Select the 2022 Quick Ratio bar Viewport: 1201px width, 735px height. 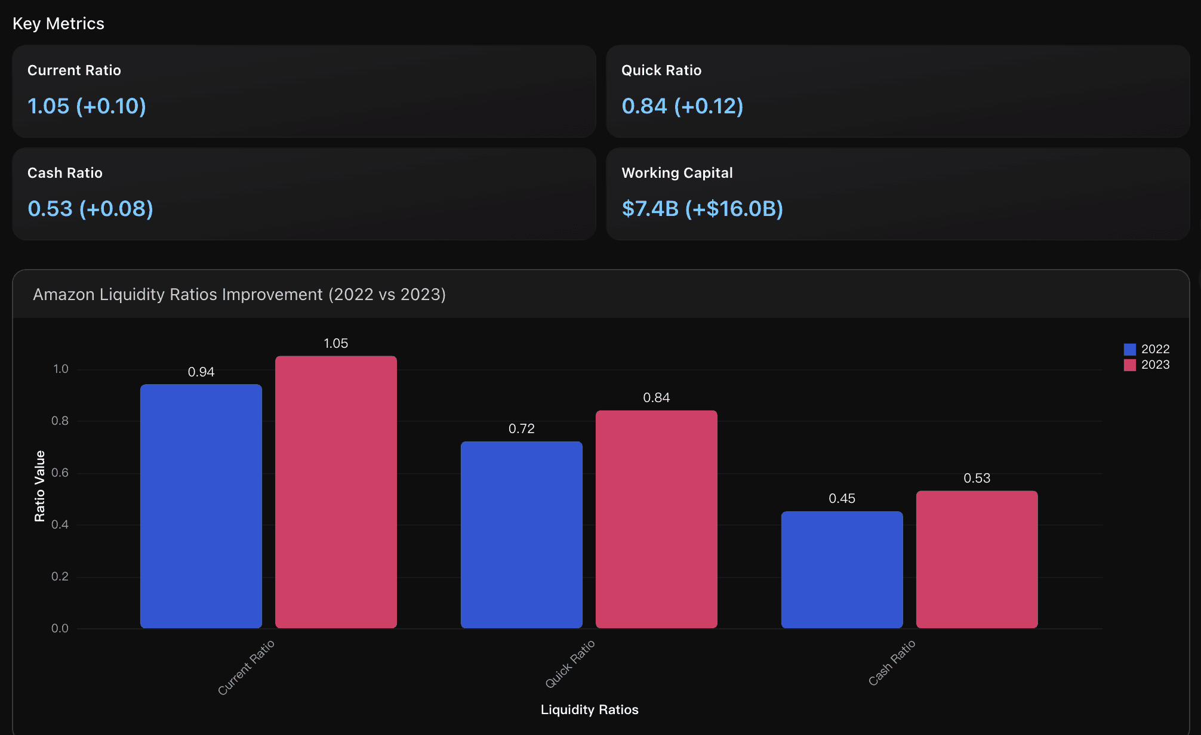pyautogui.click(x=522, y=535)
